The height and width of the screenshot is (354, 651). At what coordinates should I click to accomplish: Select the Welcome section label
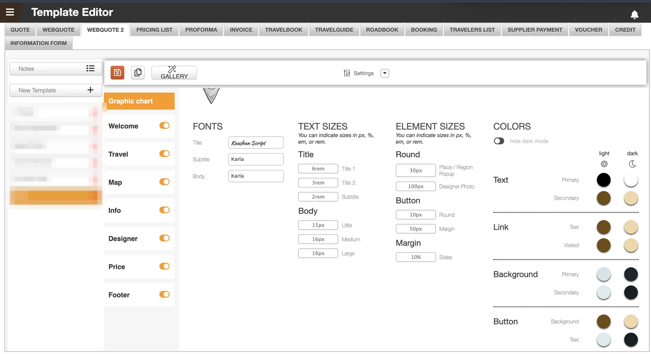[123, 126]
